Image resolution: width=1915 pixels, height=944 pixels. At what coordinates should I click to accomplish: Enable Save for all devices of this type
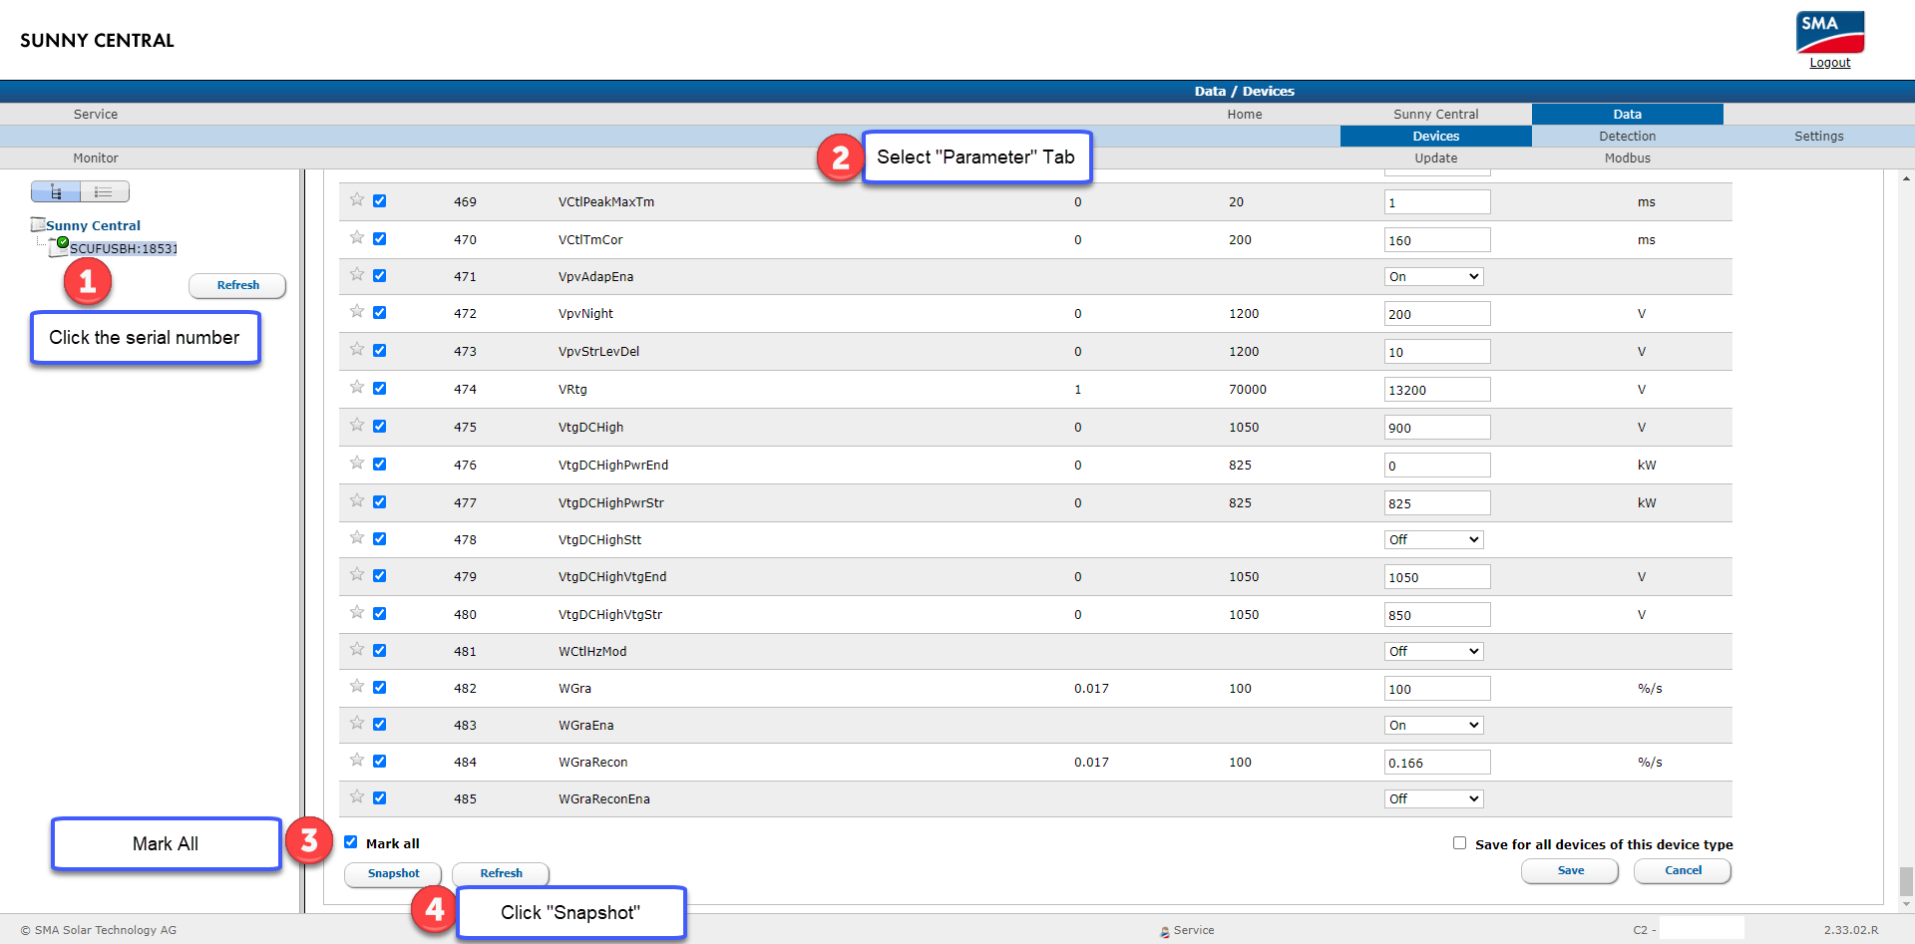tap(1459, 843)
